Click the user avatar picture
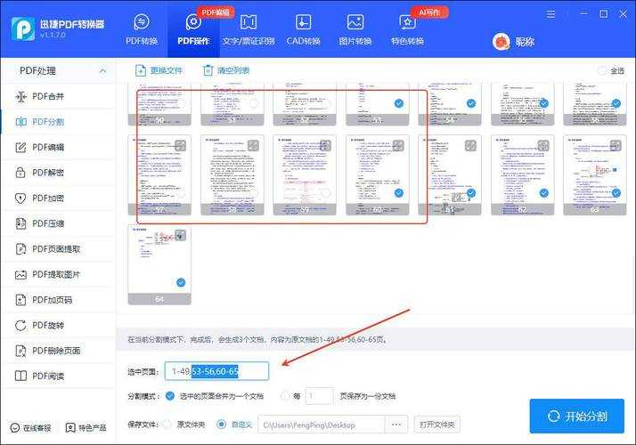The height and width of the screenshot is (445, 636). (x=501, y=42)
